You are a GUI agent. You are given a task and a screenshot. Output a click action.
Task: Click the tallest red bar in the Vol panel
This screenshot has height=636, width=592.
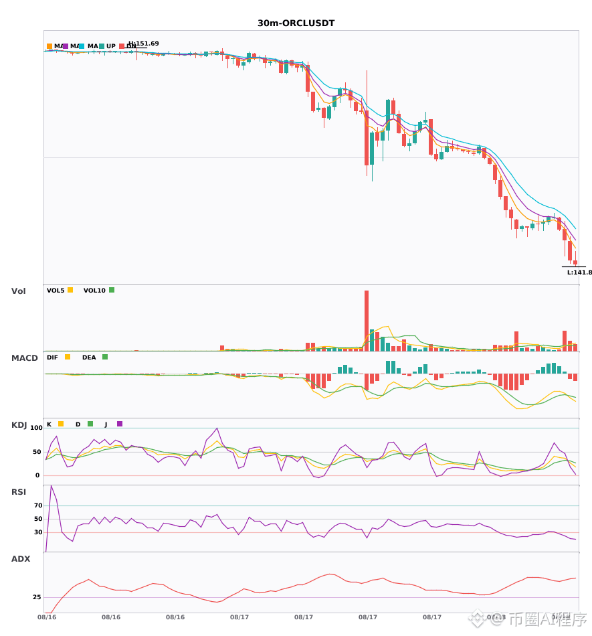pyautogui.click(x=367, y=321)
